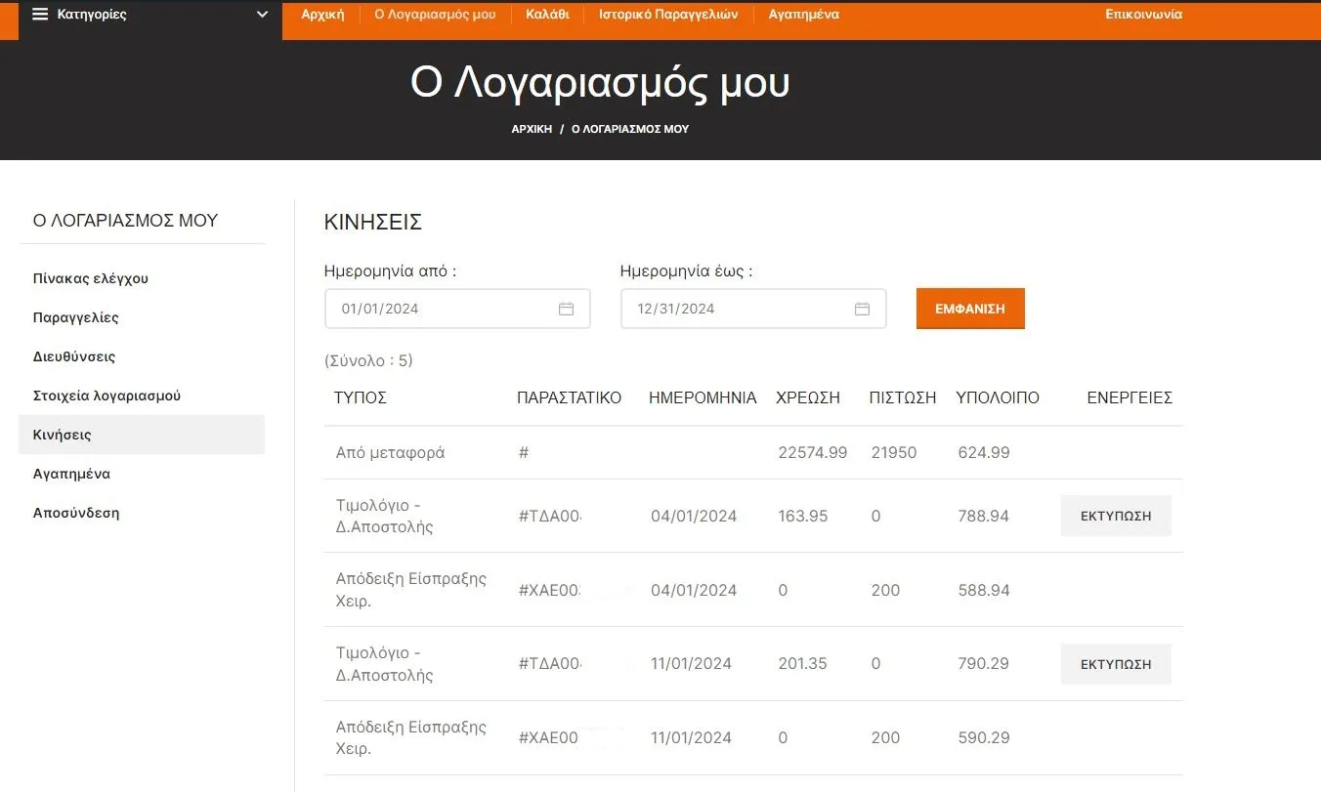Image resolution: width=1321 pixels, height=792 pixels.
Task: Open calendar icon in Ημερομηνία από field
Action: click(x=566, y=309)
